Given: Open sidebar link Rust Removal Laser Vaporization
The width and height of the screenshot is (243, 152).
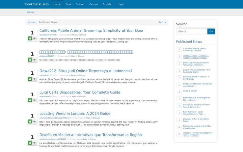Looking at the screenshot, I should pos(194,113).
